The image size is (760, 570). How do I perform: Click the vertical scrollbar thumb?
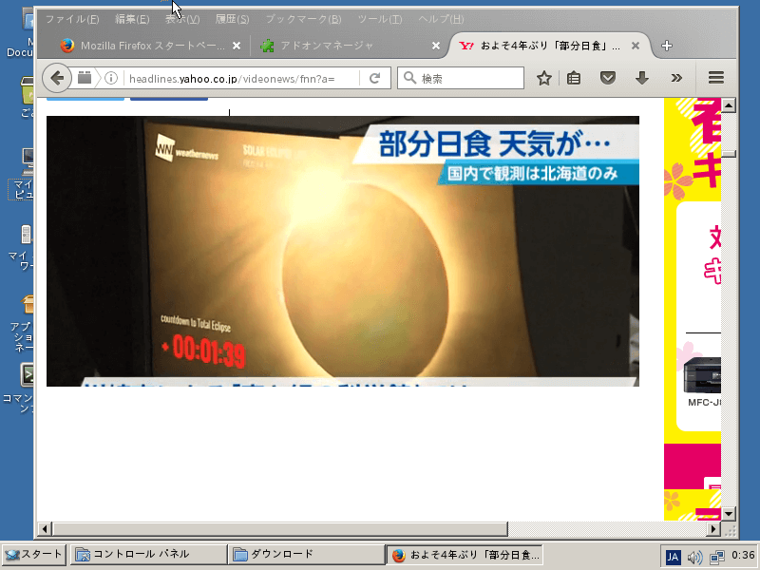pos(728,154)
